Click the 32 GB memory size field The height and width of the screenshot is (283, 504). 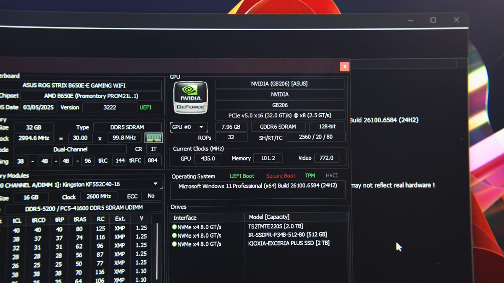click(34, 127)
